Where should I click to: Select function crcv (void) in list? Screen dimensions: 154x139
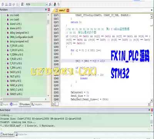coord(14,20)
